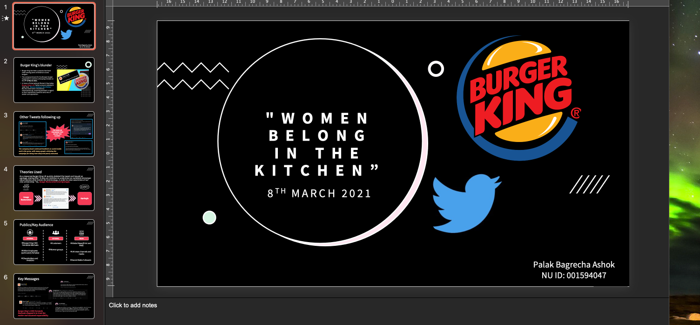Click the animation star icon beside slide 1
Image resolution: width=700 pixels, height=325 pixels.
point(6,18)
